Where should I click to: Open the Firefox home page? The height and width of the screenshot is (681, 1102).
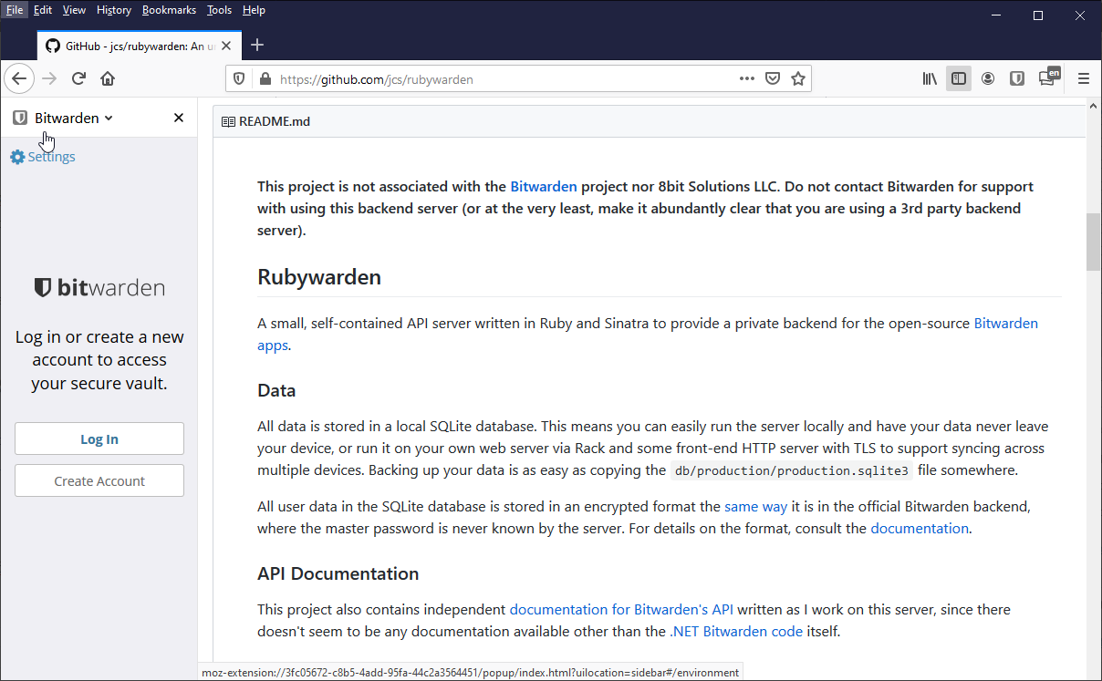108,78
